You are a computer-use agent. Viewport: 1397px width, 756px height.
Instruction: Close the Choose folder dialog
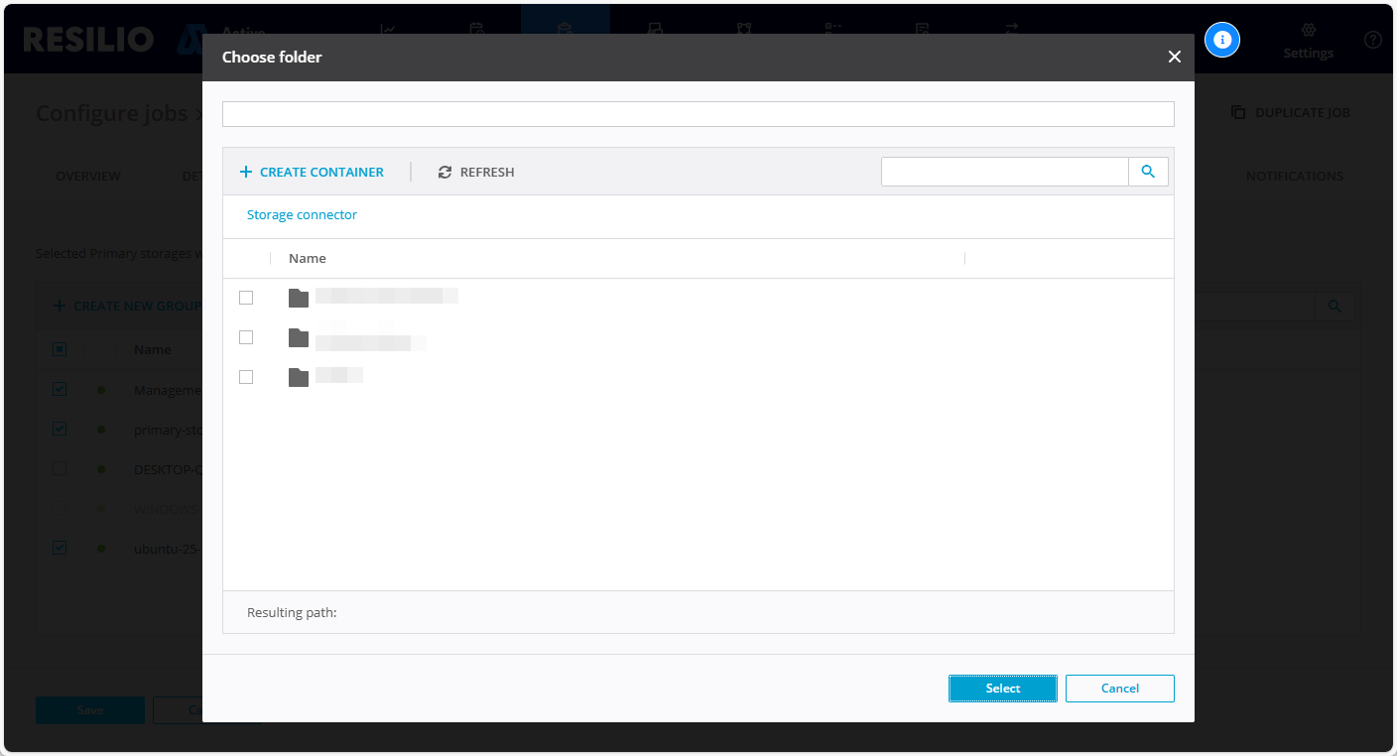click(1174, 58)
